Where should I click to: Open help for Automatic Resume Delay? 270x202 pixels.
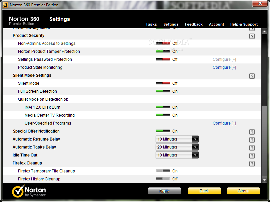tap(252, 140)
